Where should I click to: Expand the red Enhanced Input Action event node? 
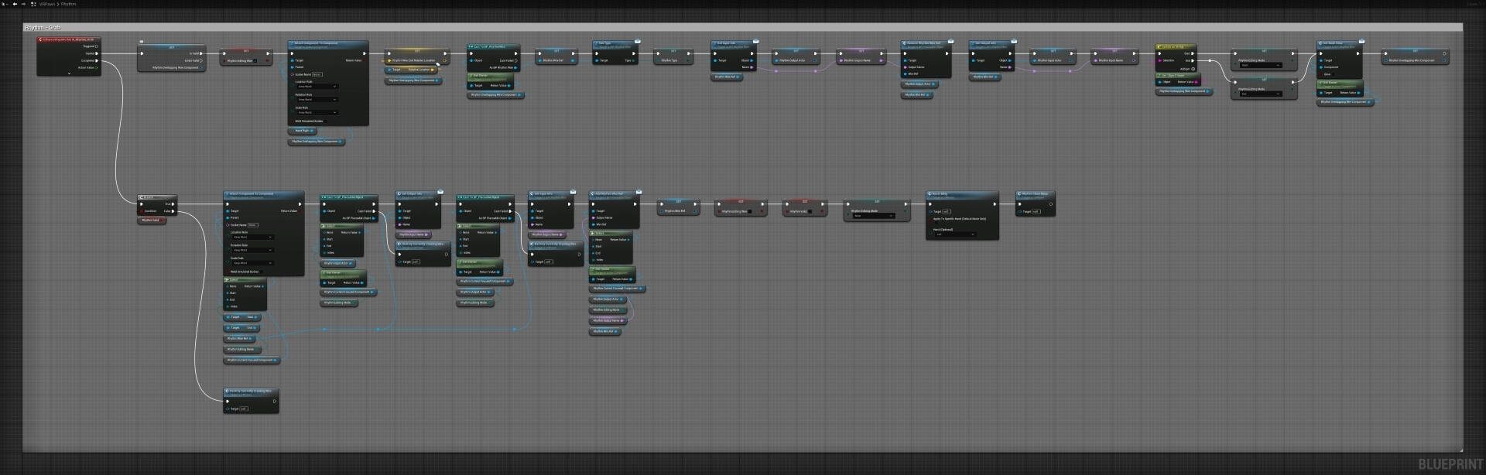(x=69, y=73)
